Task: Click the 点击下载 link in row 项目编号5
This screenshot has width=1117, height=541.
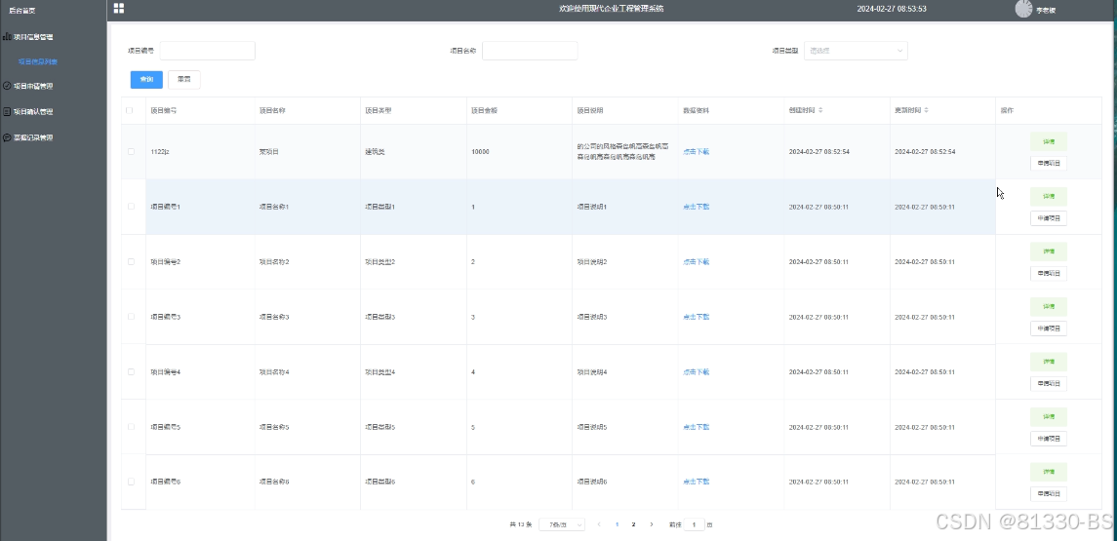Action: tap(696, 427)
